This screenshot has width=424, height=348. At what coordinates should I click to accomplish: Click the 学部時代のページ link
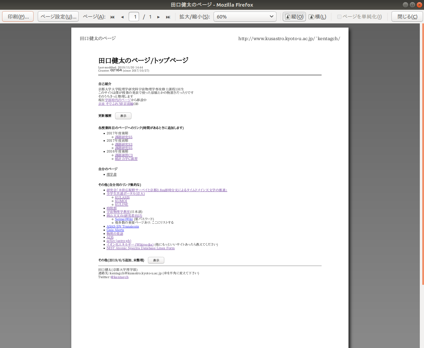coord(118,100)
